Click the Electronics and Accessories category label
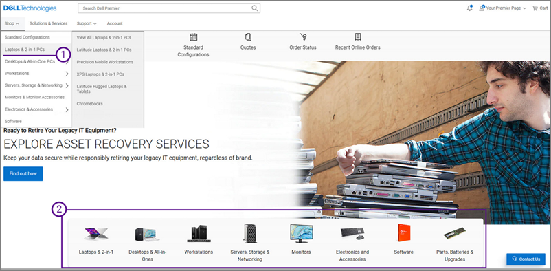This screenshot has width=551, height=271. click(x=352, y=255)
